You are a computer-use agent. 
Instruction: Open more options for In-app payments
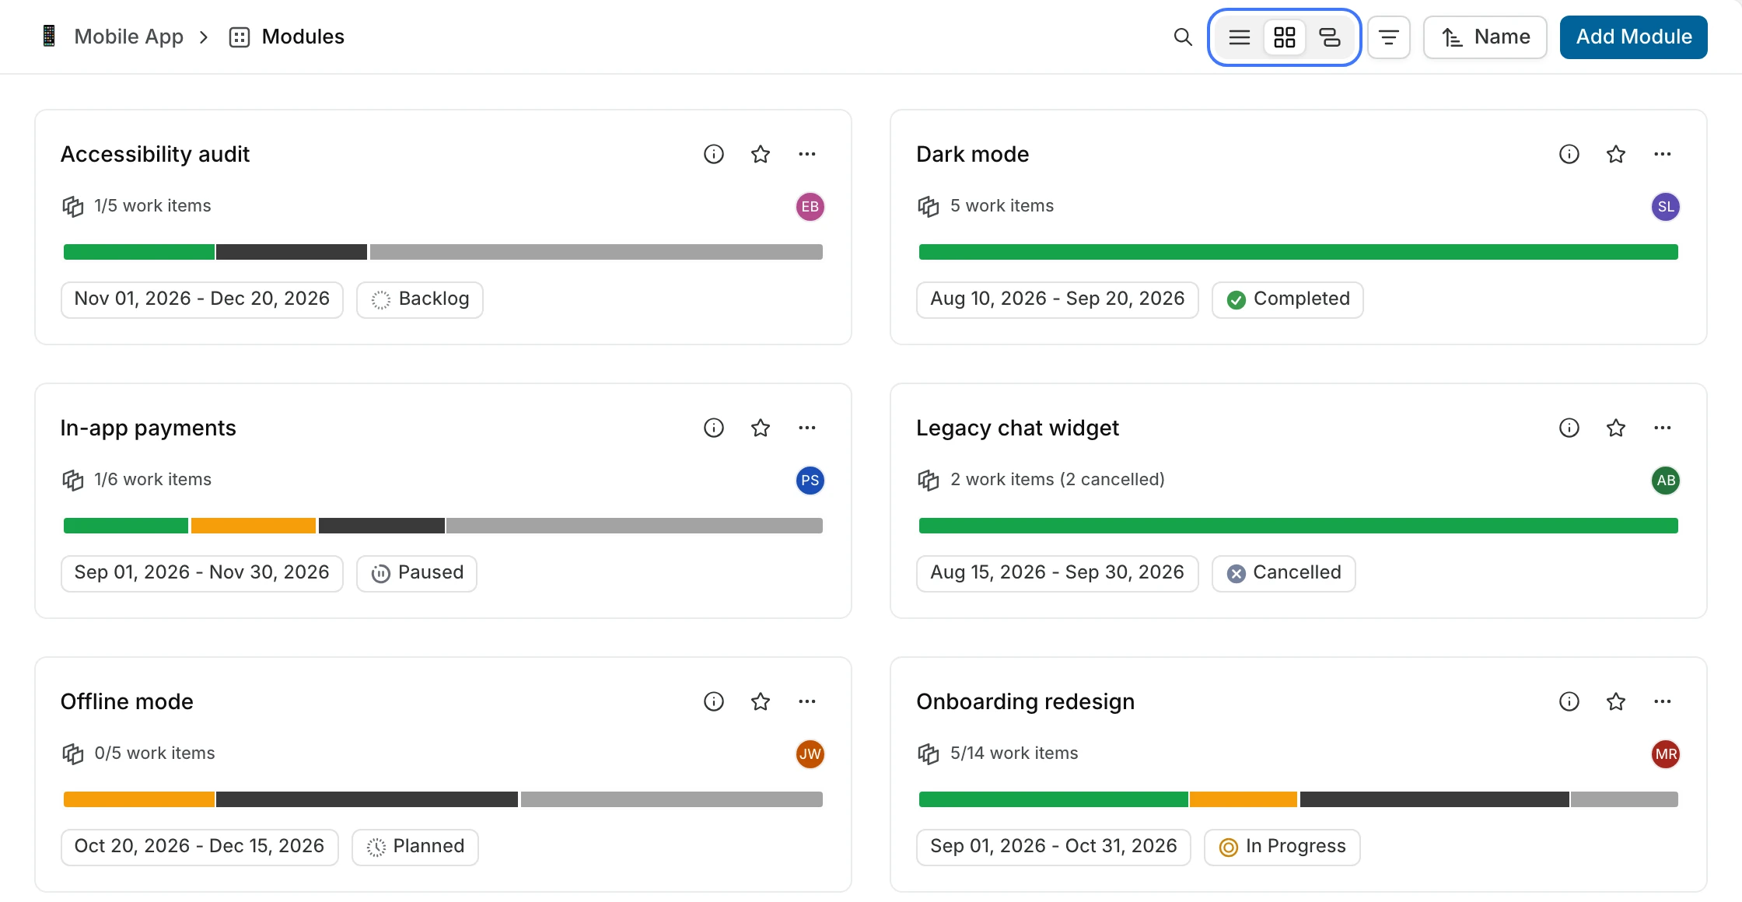coord(807,428)
